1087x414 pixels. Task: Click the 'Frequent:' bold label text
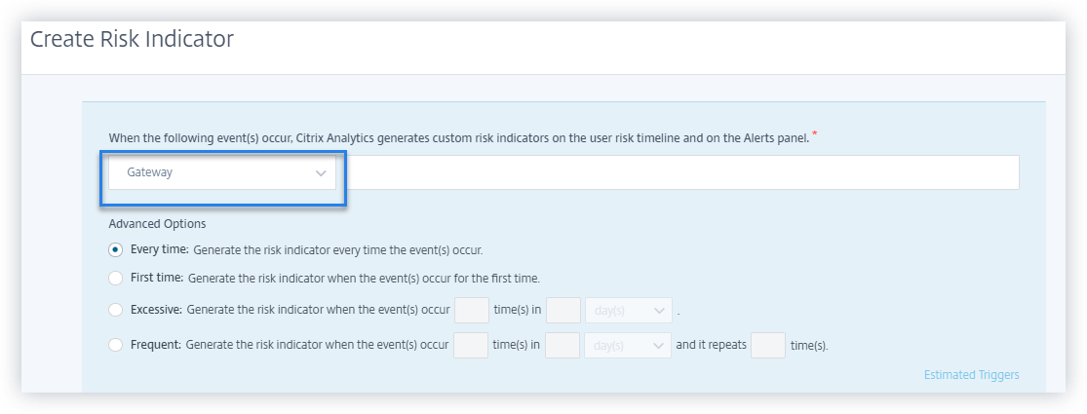tap(156, 344)
